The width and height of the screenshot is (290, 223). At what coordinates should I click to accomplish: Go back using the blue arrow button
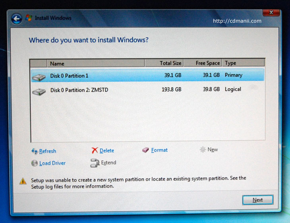(17, 19)
